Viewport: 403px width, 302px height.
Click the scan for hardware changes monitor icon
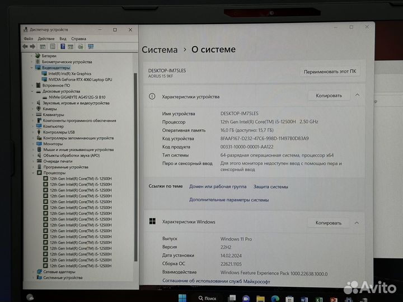91,46
